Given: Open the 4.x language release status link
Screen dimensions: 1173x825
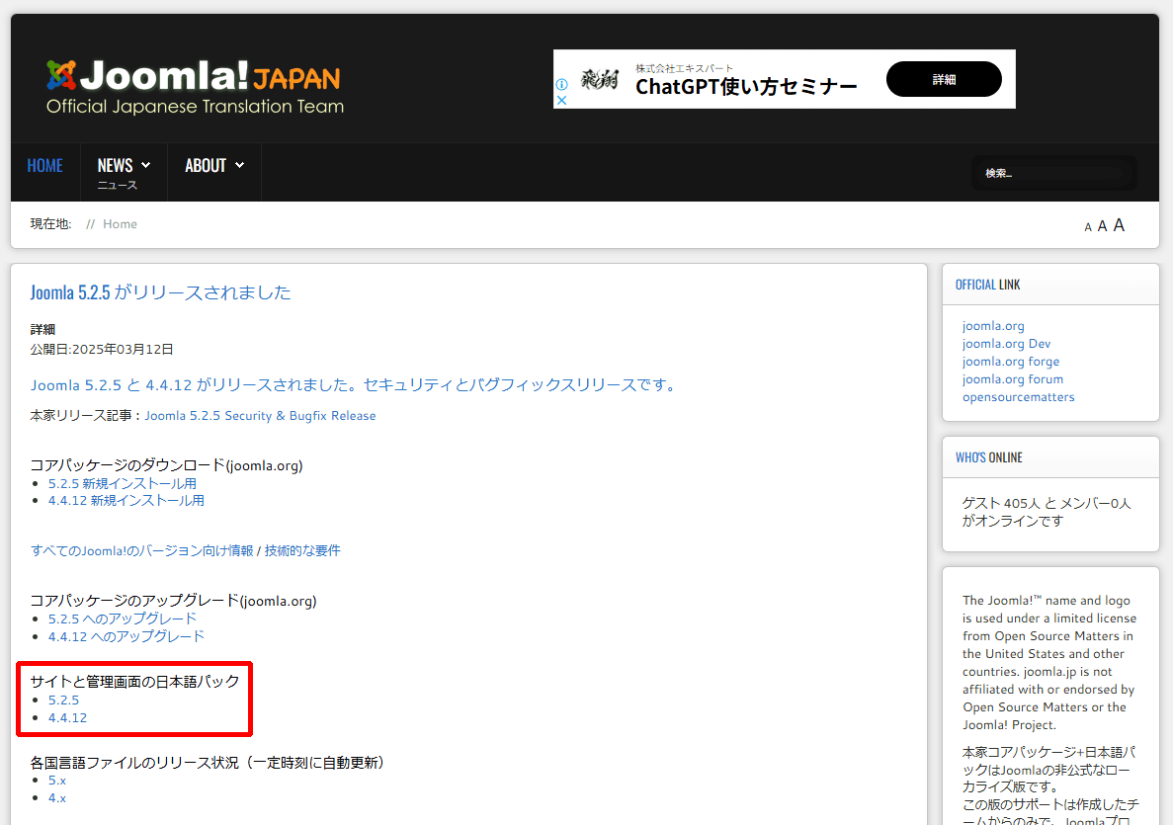Looking at the screenshot, I should 57,798.
